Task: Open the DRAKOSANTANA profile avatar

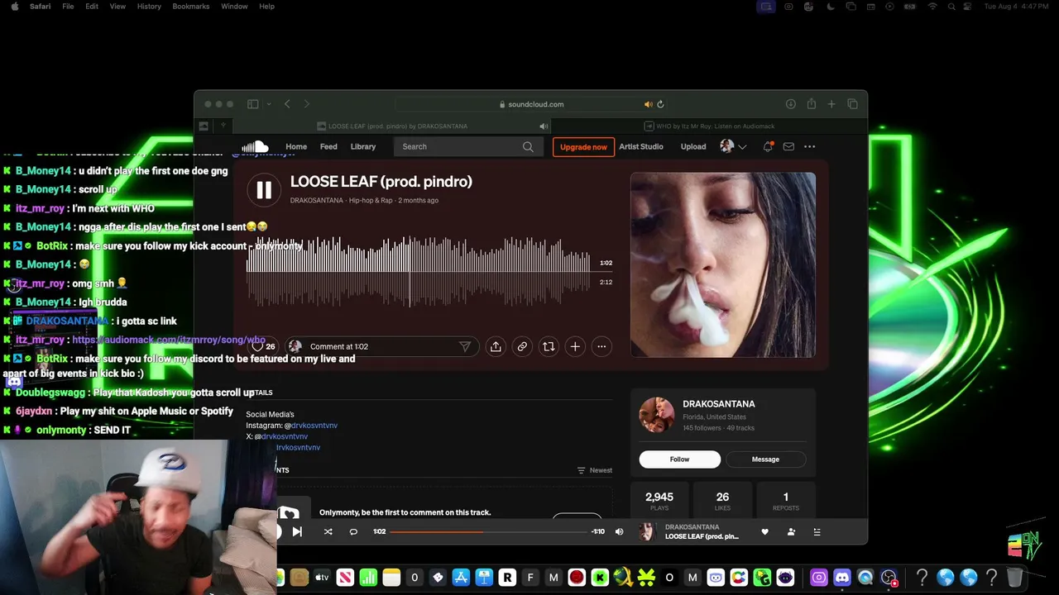Action: click(x=657, y=415)
